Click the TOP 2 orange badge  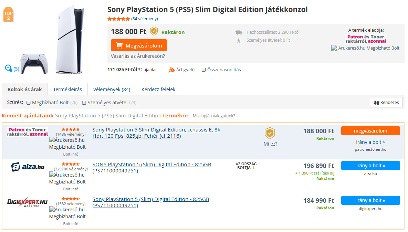click(x=8, y=15)
